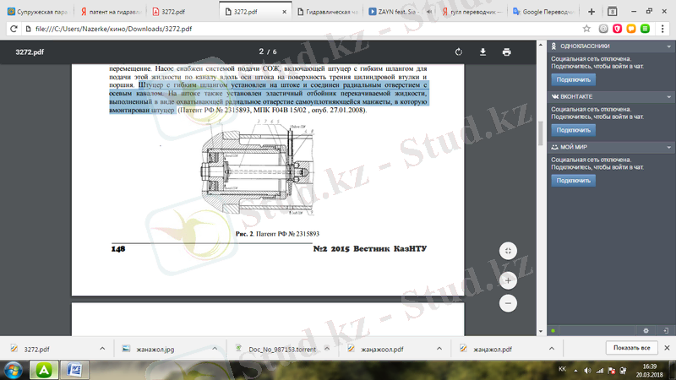The width and height of the screenshot is (676, 380).
Task: Open options for 3272.pdf download item
Action: tap(102, 348)
